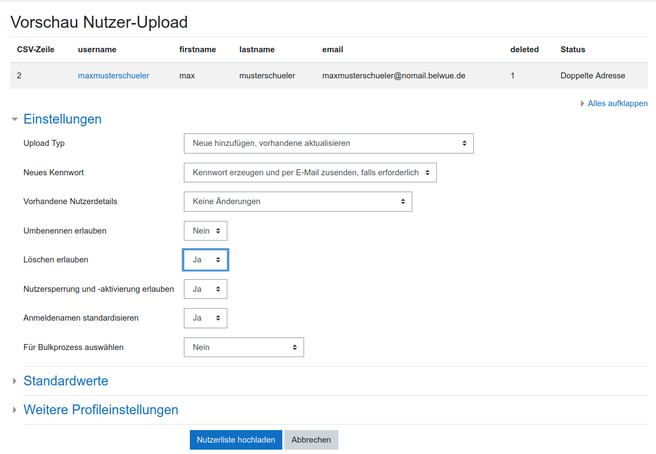
Task: Click the triangle icon beside Standardwerte
Action: tap(15, 382)
